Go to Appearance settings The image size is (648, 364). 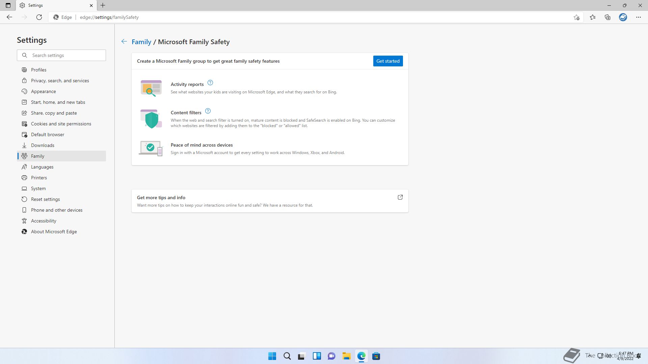pyautogui.click(x=61, y=91)
